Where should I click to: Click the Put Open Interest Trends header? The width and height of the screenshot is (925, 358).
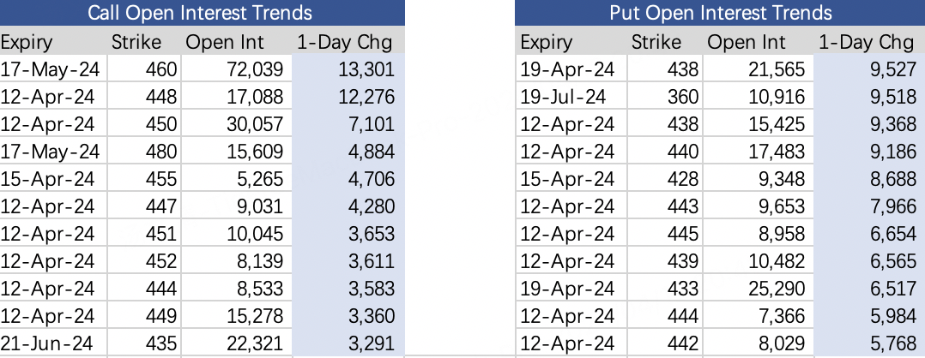(x=721, y=13)
